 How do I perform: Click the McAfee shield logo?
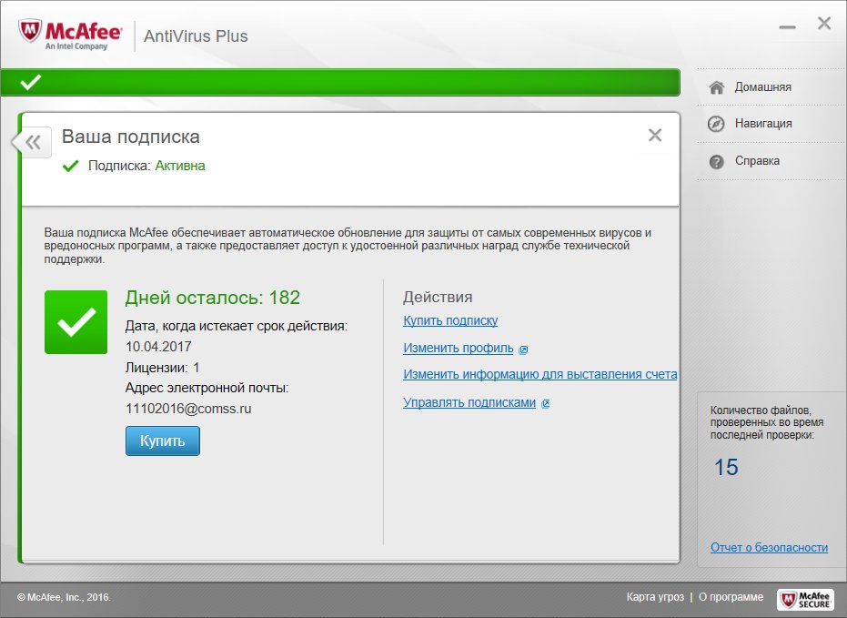30,31
